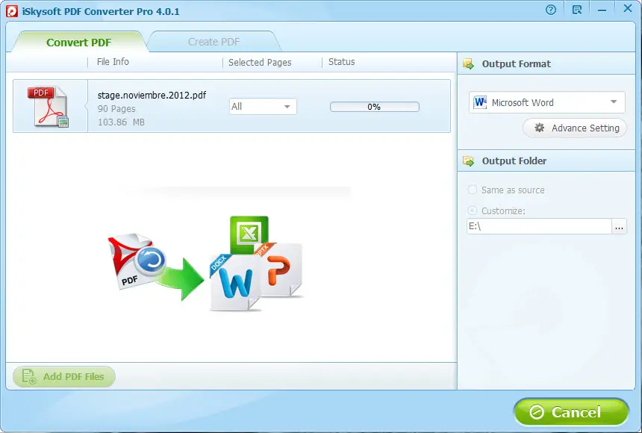Click the Selected Pages column header
Screen dimensions: 642x433
[x=260, y=62]
